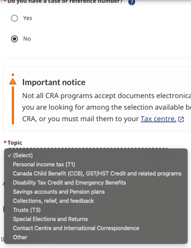The image size is (191, 248).
Task: Click the checkmark next to (Select)
Action: tap(9, 155)
